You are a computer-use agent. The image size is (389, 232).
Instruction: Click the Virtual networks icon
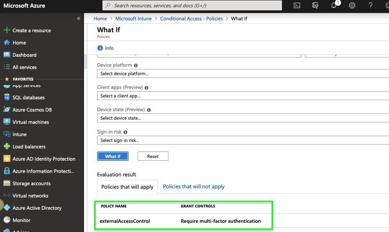[7, 195]
